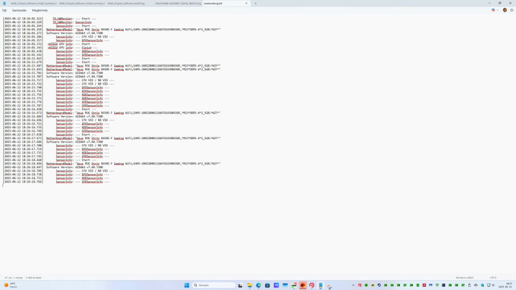Viewport: 516px width, 290px height.
Task: Switch to the AMD_Chipset_Software_Install.log tab
Action: coord(126,3)
